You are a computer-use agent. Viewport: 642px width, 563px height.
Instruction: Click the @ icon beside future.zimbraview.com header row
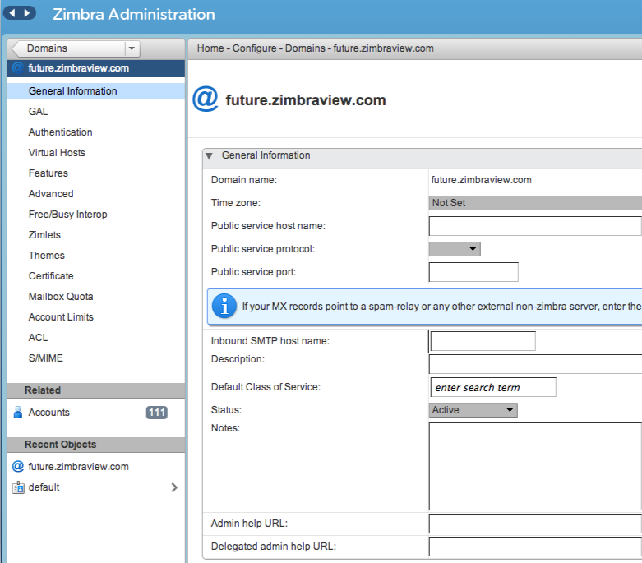coord(17,68)
